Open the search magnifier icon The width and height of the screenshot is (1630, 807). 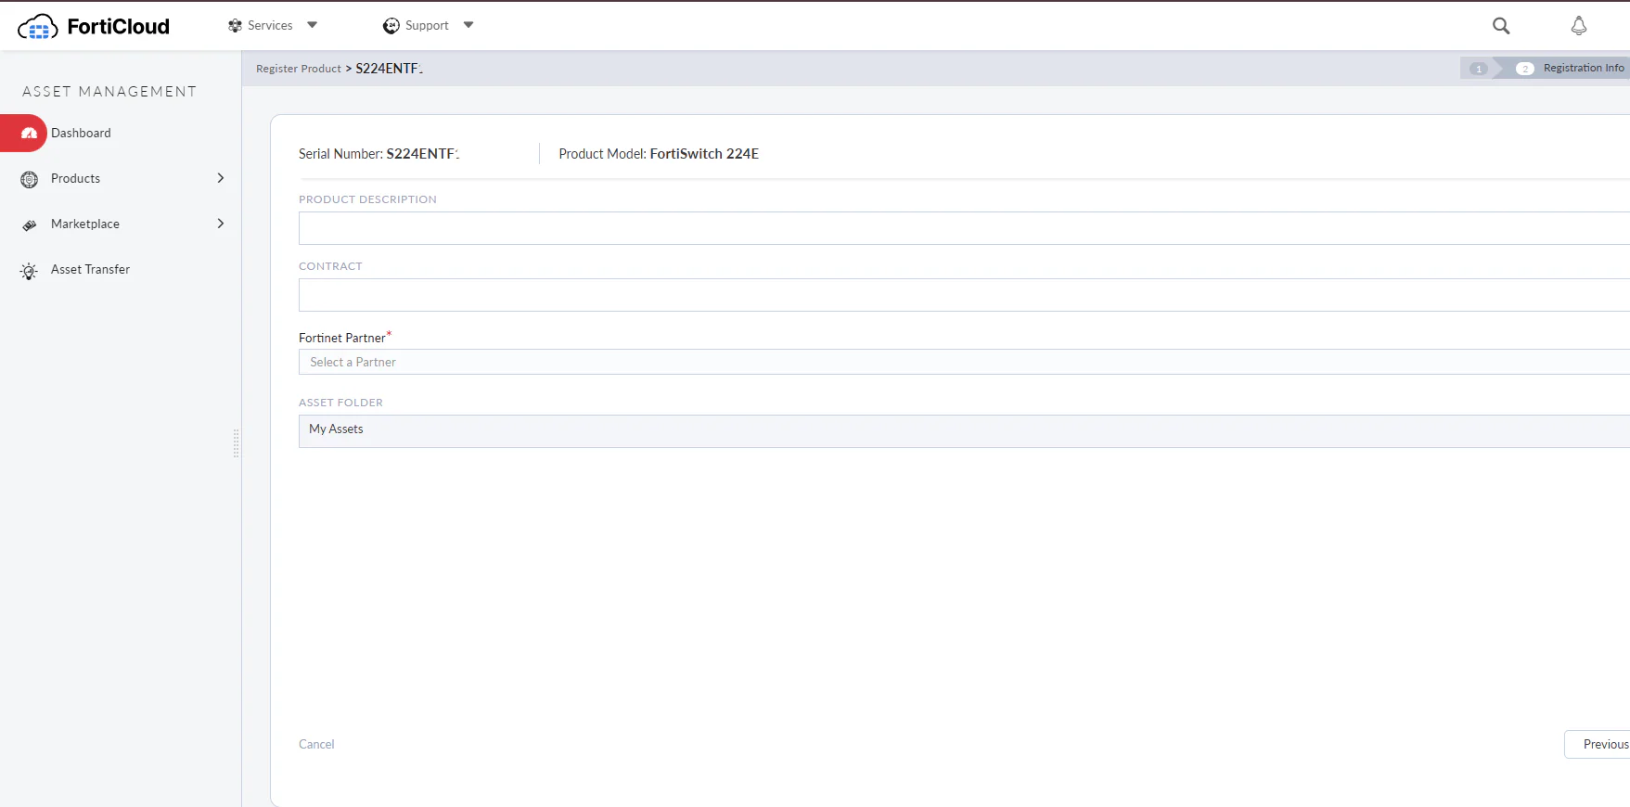coord(1501,26)
